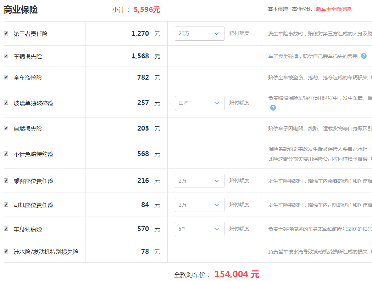This screenshot has width=372, height=281.
Task: Click the 257 premium value
Action: pyautogui.click(x=143, y=103)
